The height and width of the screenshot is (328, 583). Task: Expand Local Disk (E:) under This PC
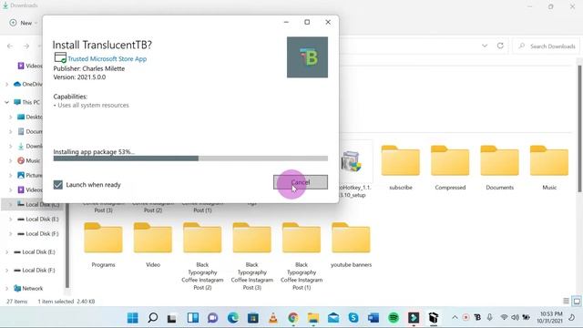coord(10,220)
